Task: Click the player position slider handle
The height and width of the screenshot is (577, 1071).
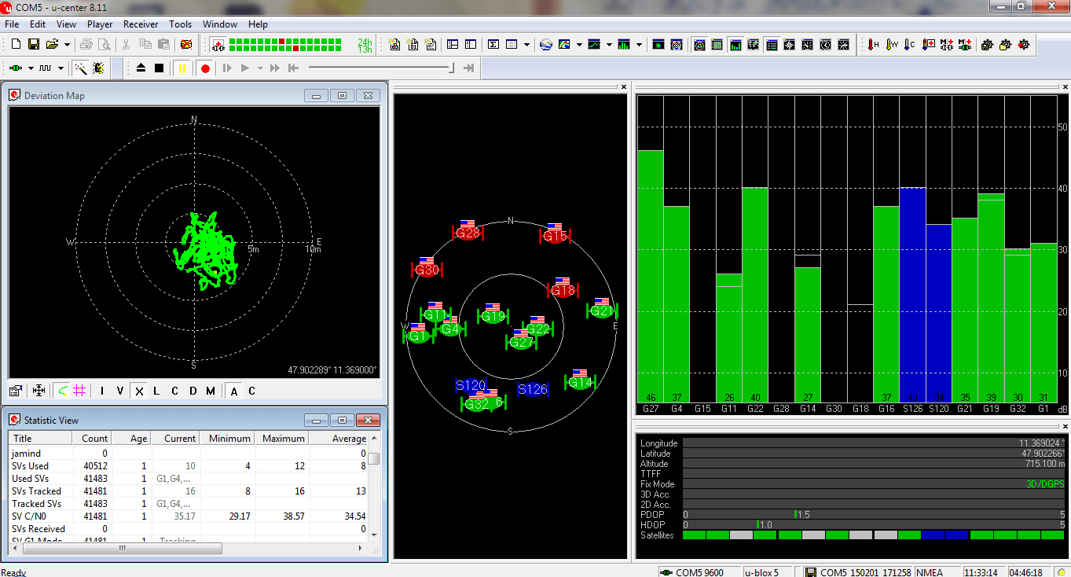Action: click(x=451, y=68)
